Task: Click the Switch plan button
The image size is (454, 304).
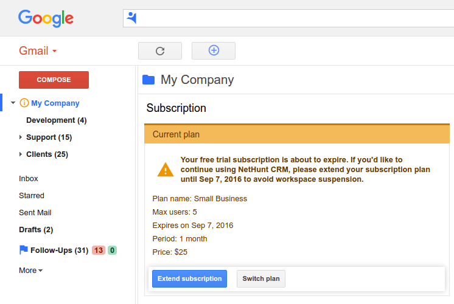Action: point(261,279)
